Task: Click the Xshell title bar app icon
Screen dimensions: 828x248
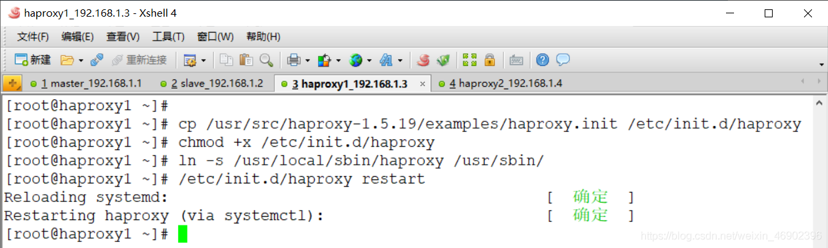Action: 13,13
